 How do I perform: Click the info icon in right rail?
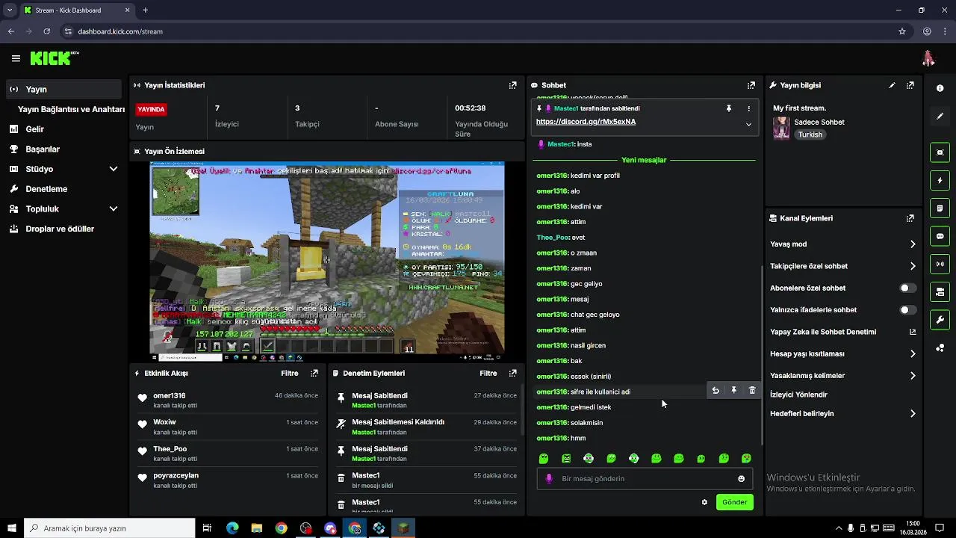[x=940, y=88]
